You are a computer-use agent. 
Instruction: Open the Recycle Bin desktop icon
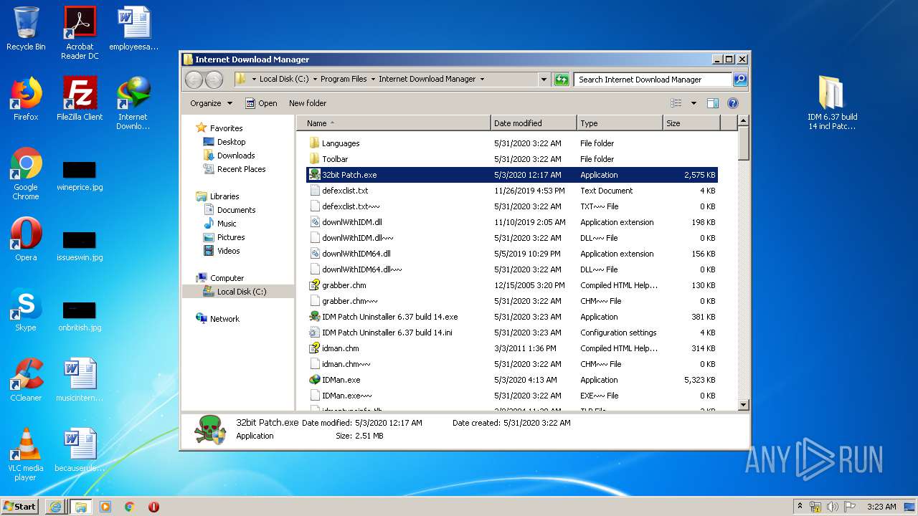pos(26,29)
